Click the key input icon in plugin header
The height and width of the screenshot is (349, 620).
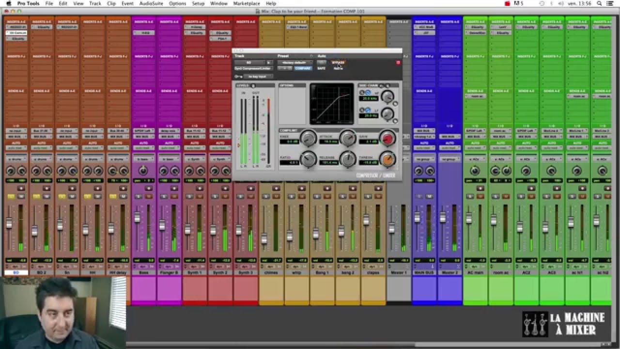coord(238,77)
